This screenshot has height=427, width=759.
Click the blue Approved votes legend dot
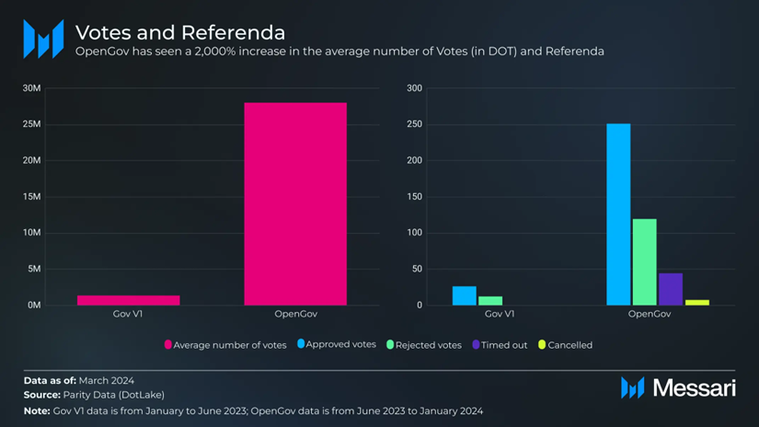301,344
